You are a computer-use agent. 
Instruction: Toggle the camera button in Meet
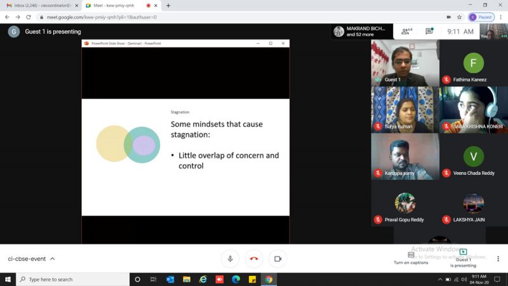tap(277, 259)
